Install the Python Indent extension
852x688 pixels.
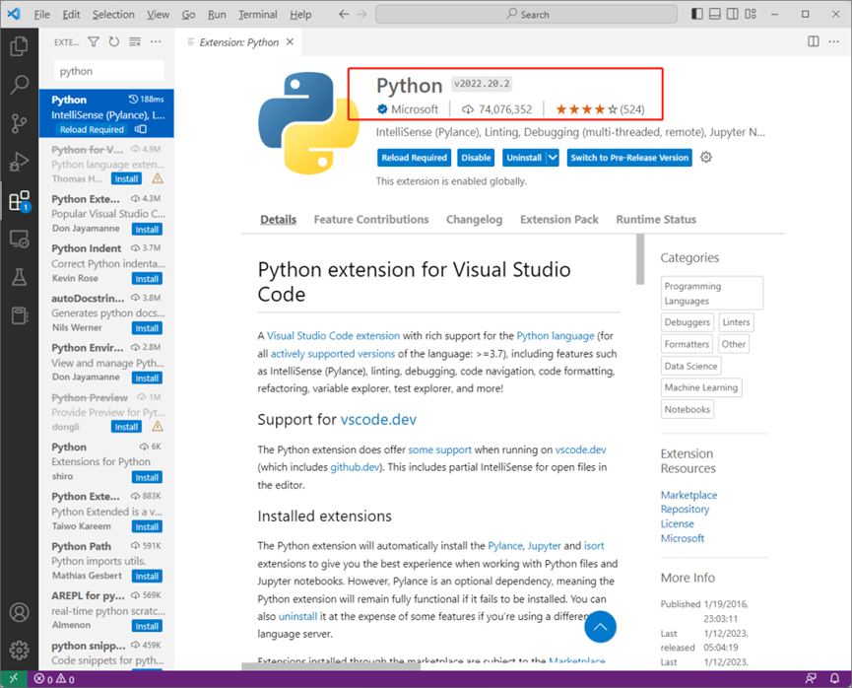click(147, 279)
